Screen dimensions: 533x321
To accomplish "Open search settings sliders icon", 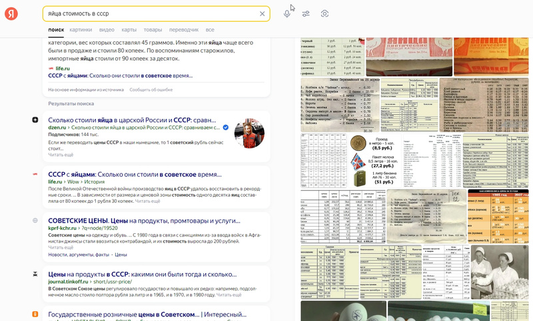I will [x=306, y=14].
